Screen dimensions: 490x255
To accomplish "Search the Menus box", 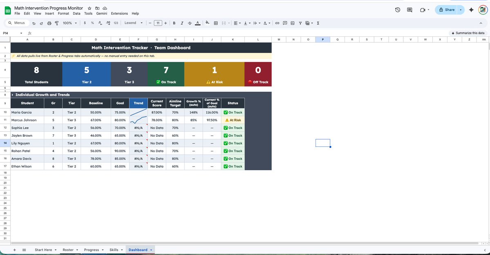I will [x=17, y=23].
